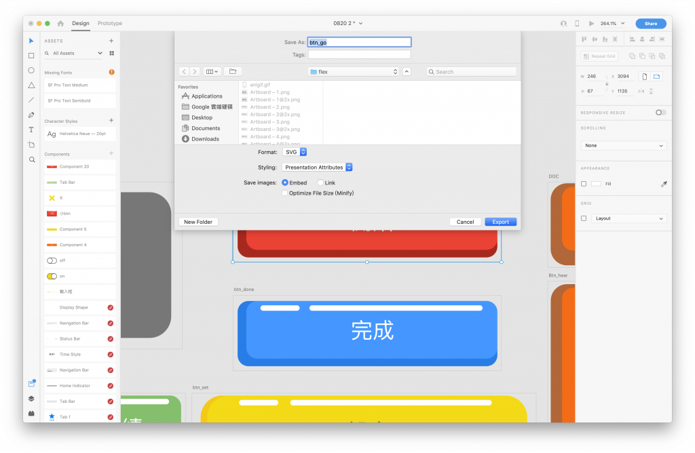Go to Home screen icon
695x453 pixels.
(60, 24)
